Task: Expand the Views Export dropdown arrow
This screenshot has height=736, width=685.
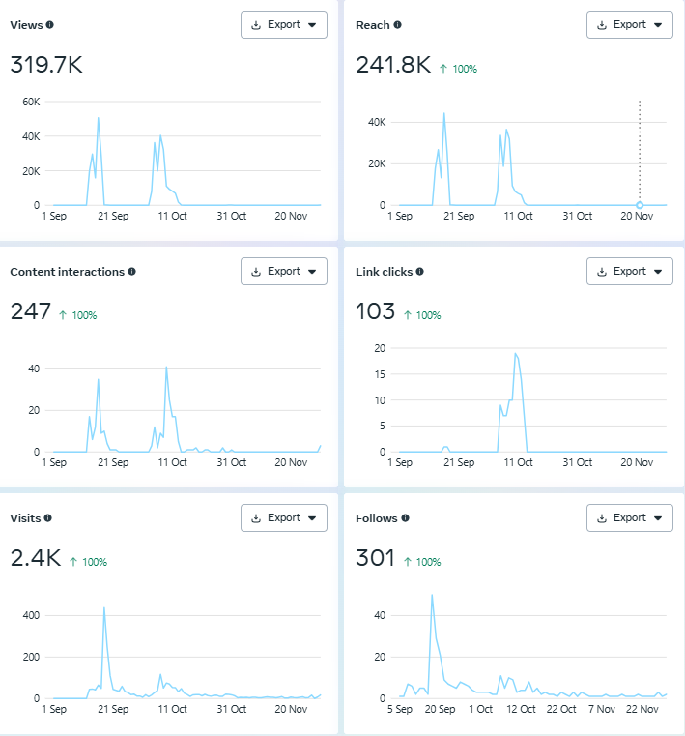Action: [x=311, y=25]
